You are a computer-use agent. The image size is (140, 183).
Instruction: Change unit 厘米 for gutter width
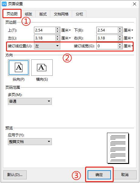[x=128, y=46]
